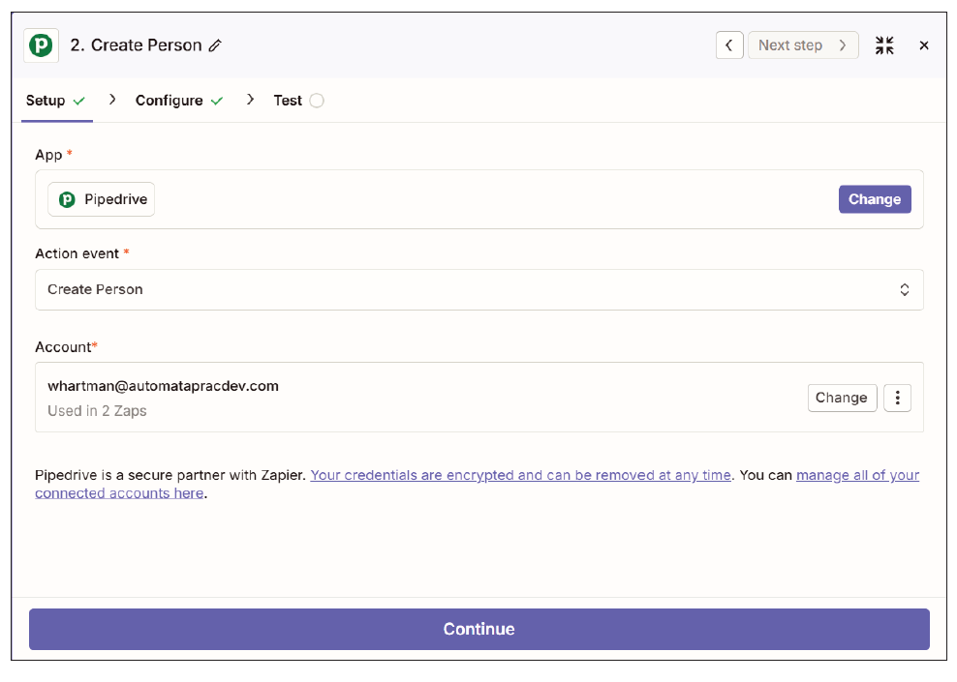Image resolution: width=957 pixels, height=682 pixels.
Task: Go to previous step arrow button
Action: (729, 45)
